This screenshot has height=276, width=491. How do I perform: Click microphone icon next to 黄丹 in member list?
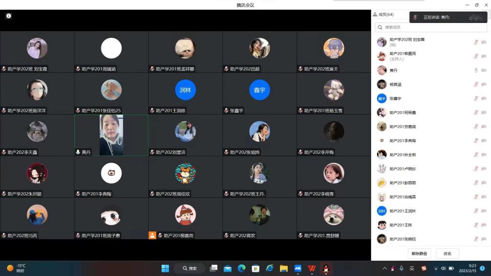[x=476, y=70]
